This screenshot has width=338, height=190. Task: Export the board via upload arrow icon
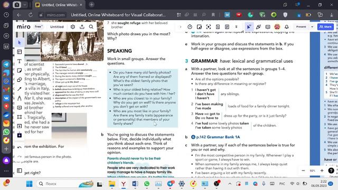click(x=82, y=27)
